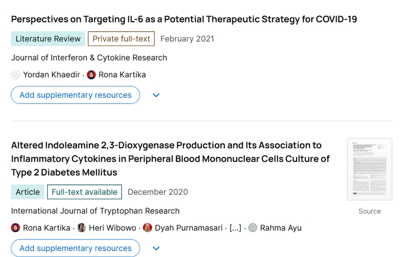Click the Full-text available badge

click(x=84, y=192)
